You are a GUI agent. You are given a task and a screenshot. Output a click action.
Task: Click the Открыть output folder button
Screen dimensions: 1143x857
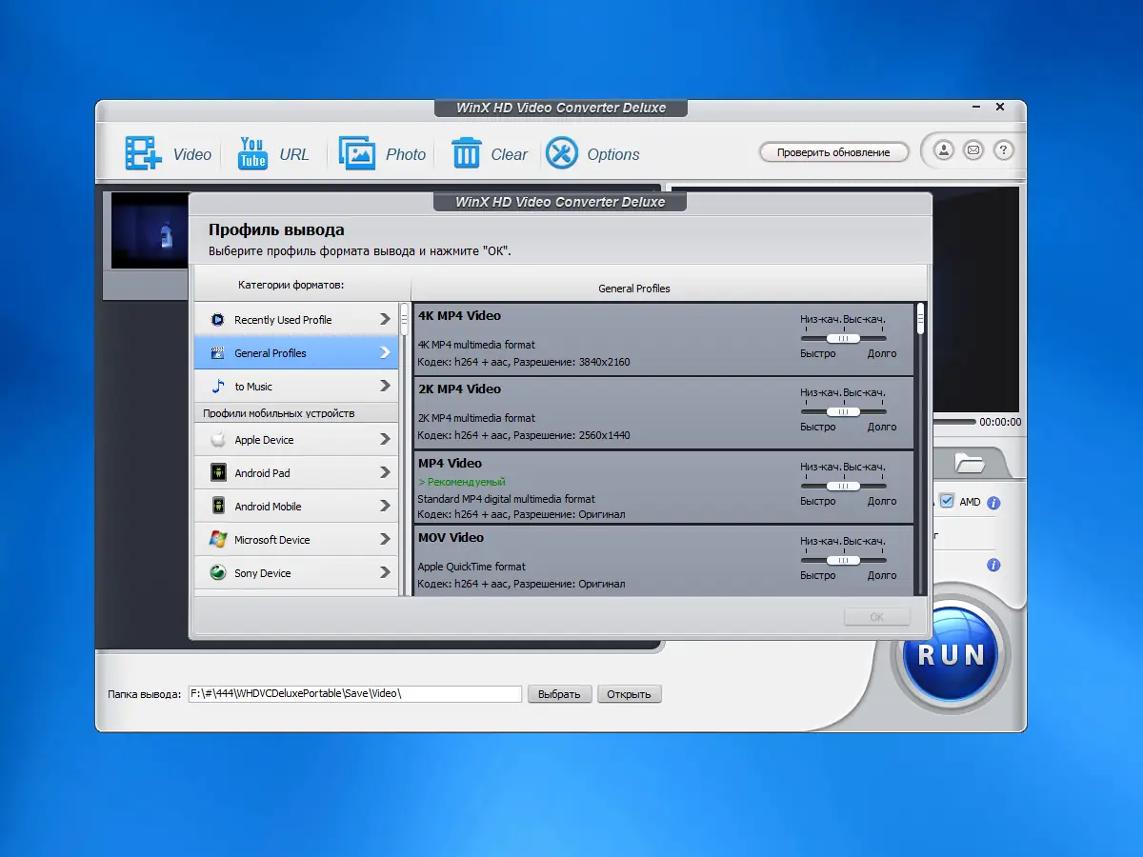click(629, 694)
